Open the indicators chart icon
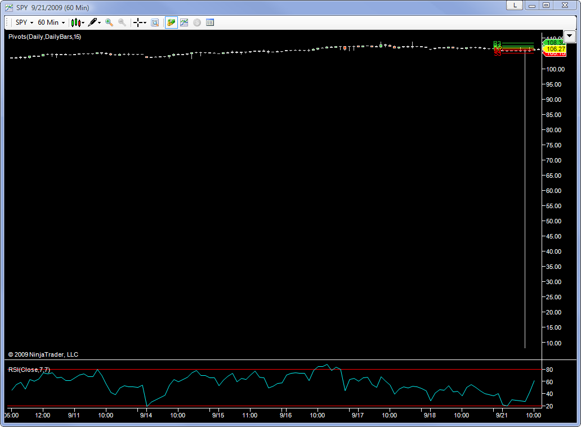 click(x=184, y=23)
